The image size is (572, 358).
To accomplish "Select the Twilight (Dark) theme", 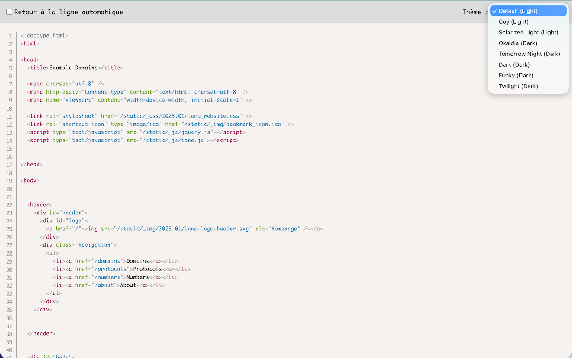I will (528, 86).
